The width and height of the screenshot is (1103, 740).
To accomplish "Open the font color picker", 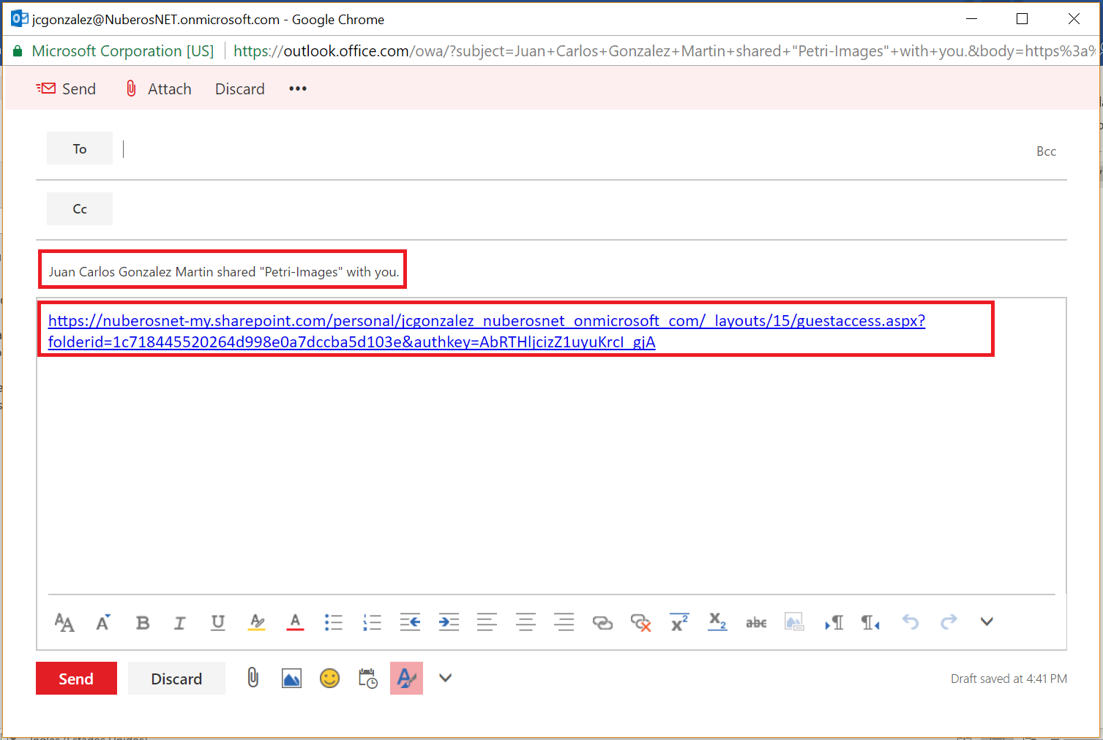I will click(294, 622).
